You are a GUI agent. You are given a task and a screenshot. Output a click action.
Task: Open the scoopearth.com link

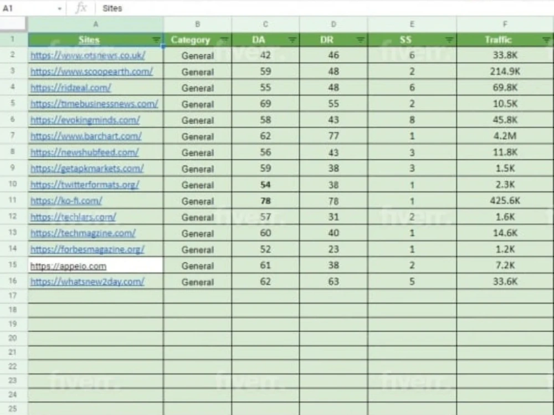91,71
